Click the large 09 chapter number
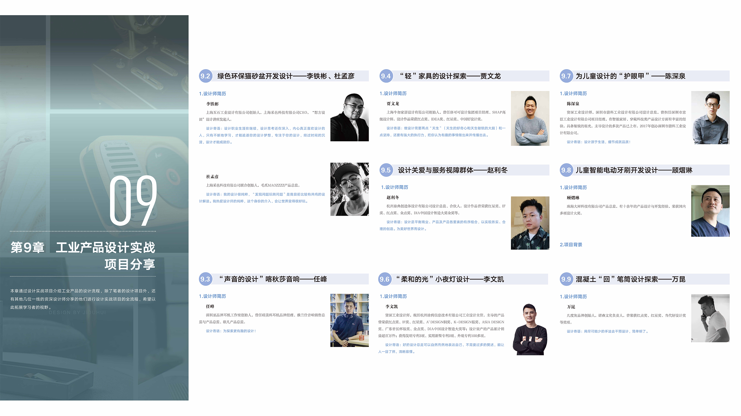The image size is (741, 416). pyautogui.click(x=134, y=200)
